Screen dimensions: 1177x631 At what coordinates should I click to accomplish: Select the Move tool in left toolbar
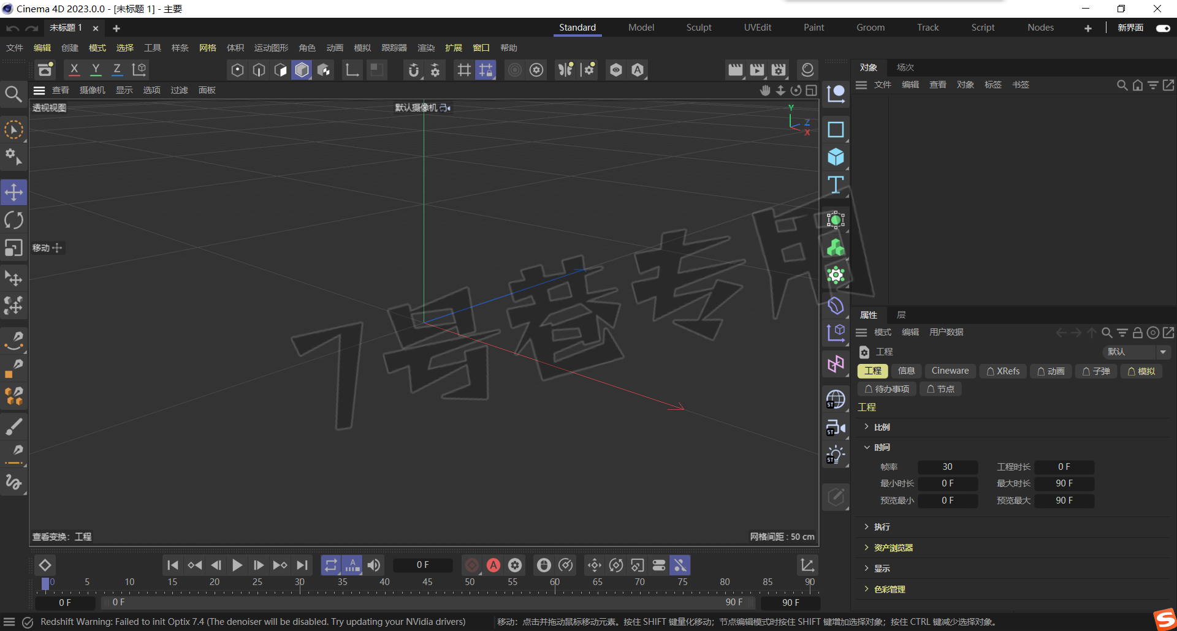click(13, 192)
